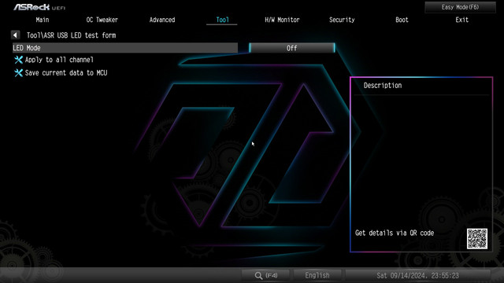Image resolution: width=504 pixels, height=283 pixels.
Task: Click the Get details via QR code text
Action: 395,233
